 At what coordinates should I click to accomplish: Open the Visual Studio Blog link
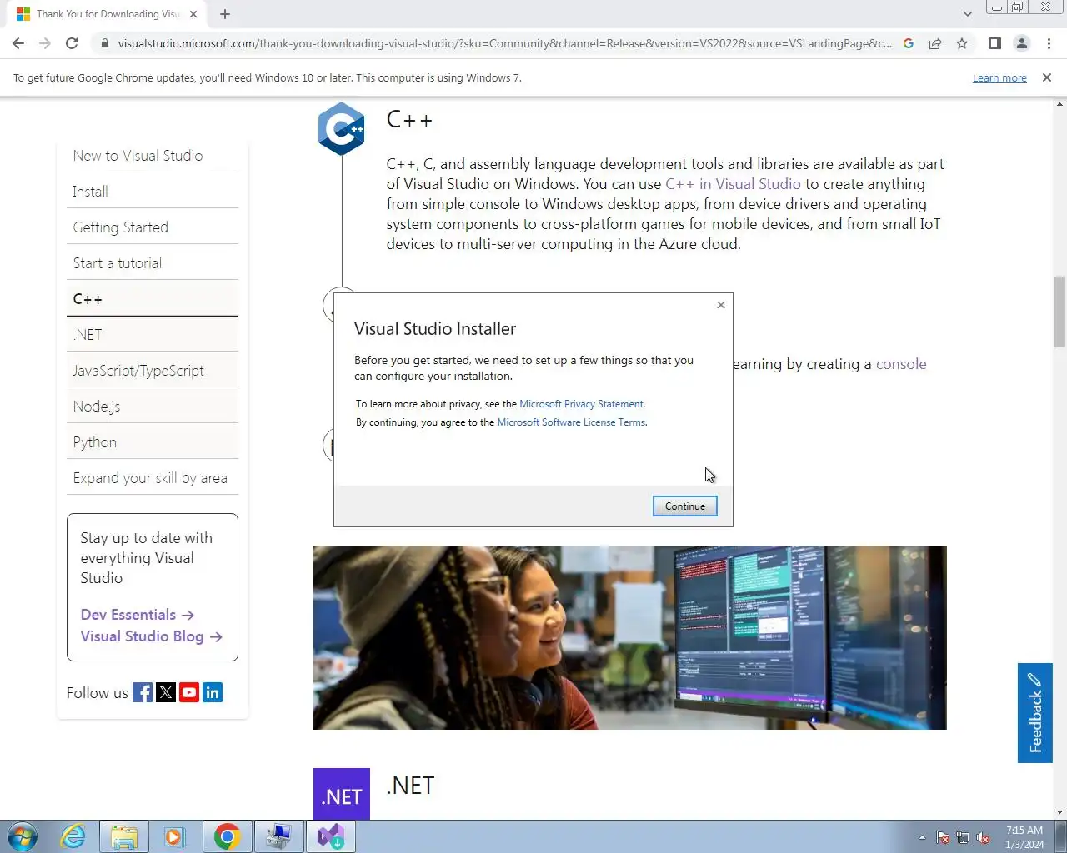tap(151, 636)
